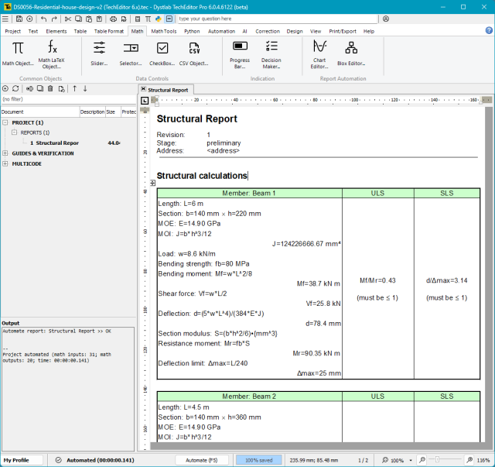Click the left indent marker on horizontal ruler

click(156, 105)
